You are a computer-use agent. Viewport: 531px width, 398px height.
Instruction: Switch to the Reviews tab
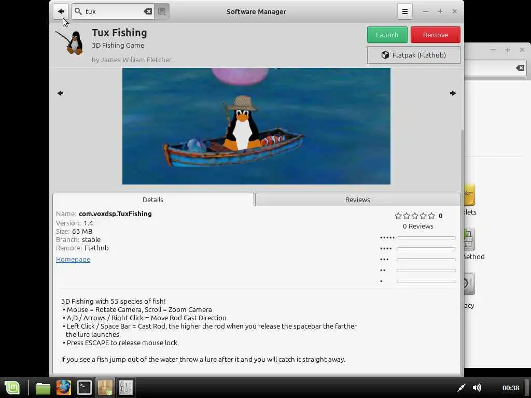click(358, 200)
